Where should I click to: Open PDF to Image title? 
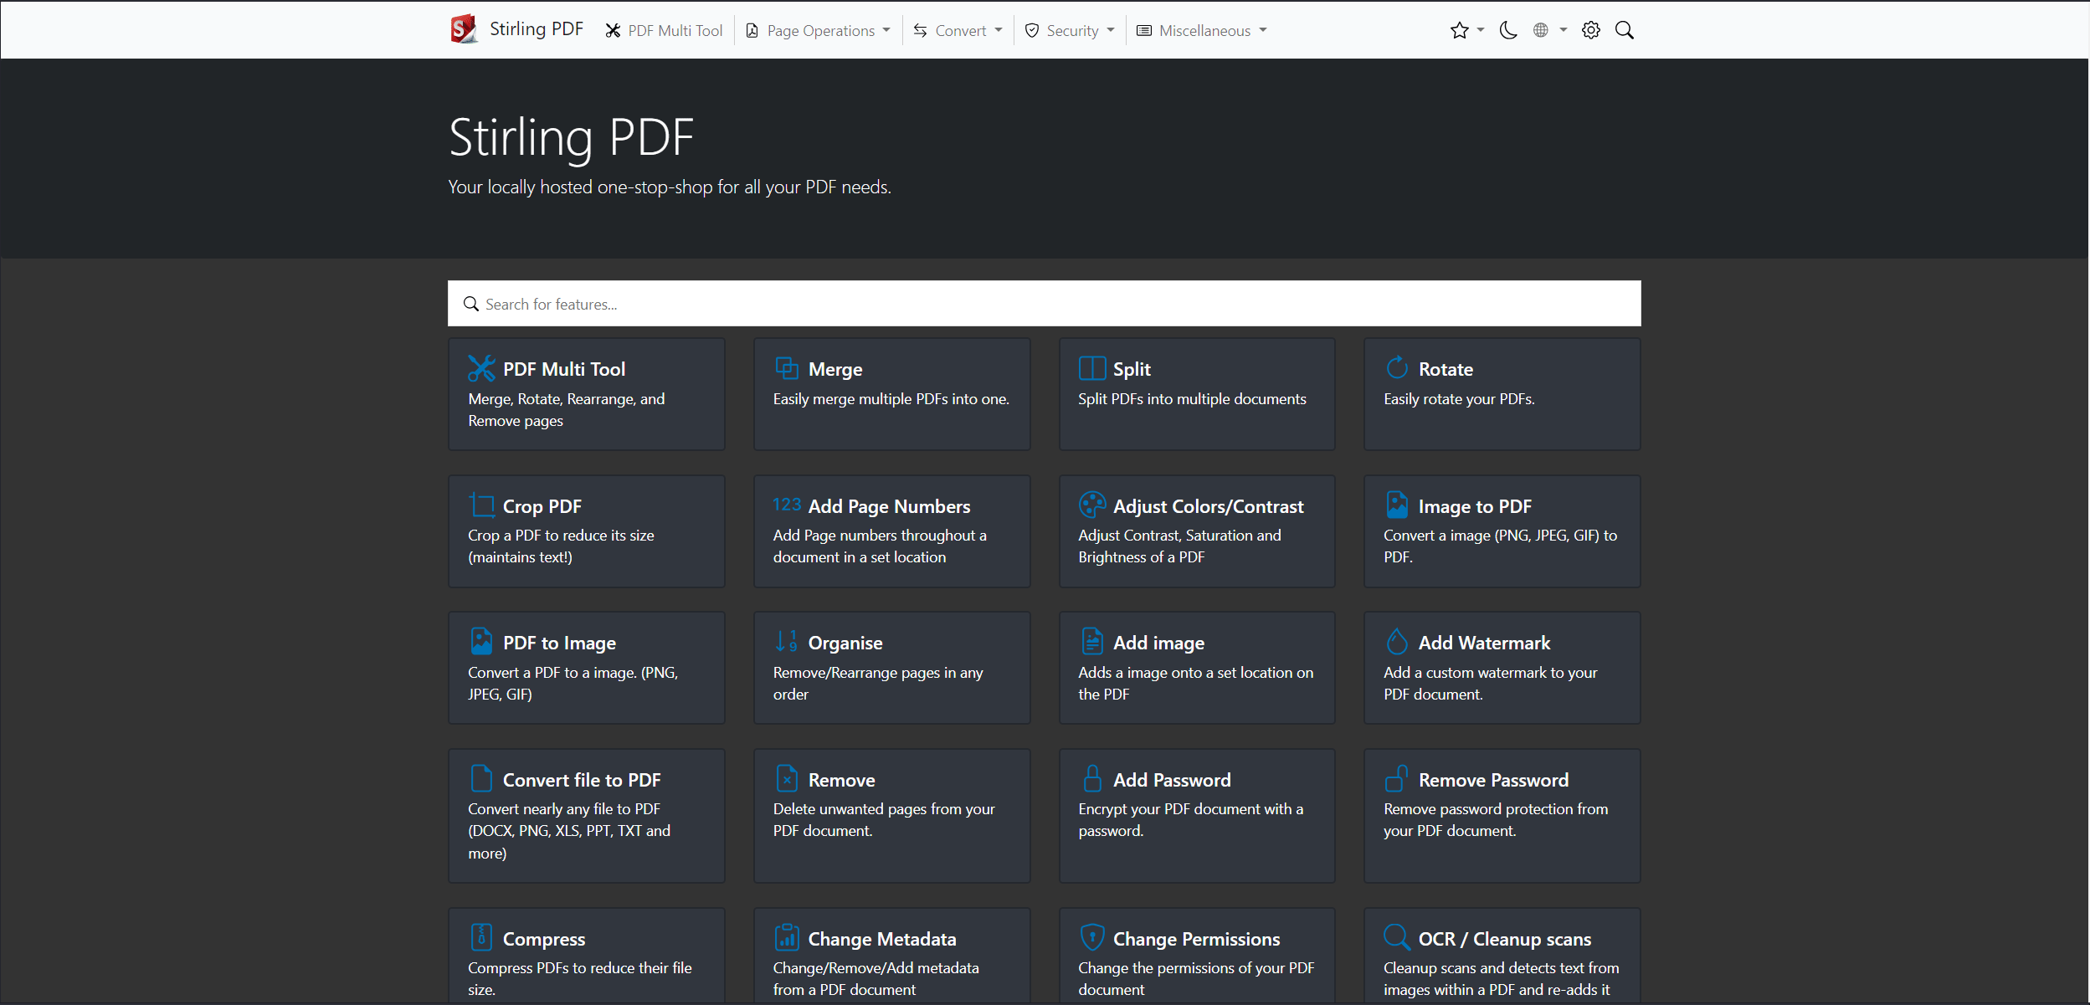click(x=559, y=643)
